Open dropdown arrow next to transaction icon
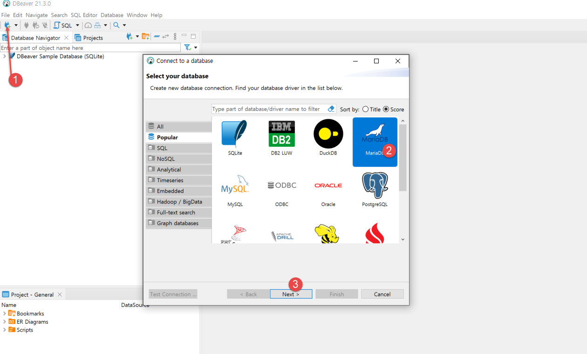The image size is (587, 354). (105, 25)
